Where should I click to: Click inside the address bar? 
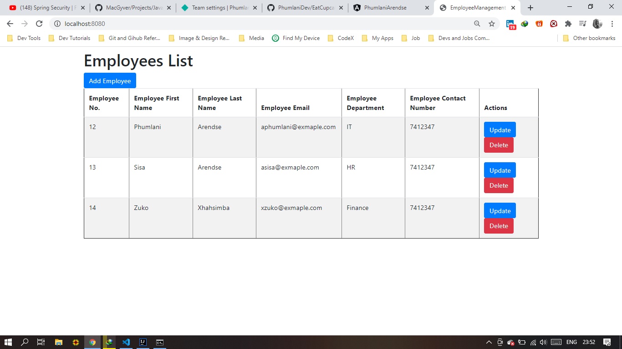coord(182,24)
